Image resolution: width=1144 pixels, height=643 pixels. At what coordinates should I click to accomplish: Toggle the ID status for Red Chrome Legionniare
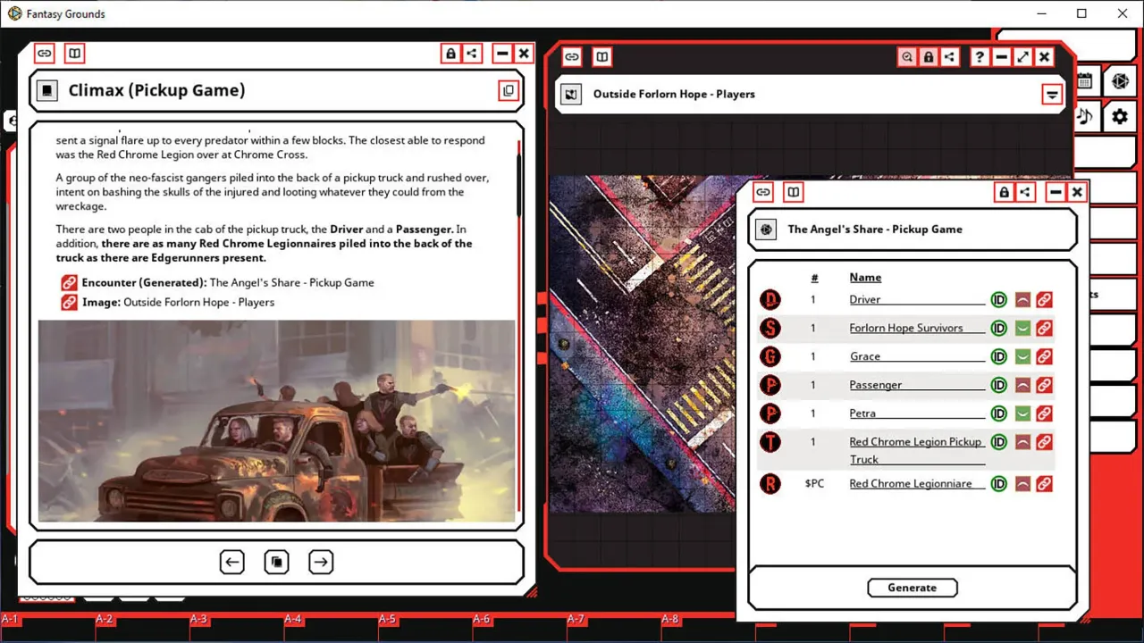coord(999,484)
